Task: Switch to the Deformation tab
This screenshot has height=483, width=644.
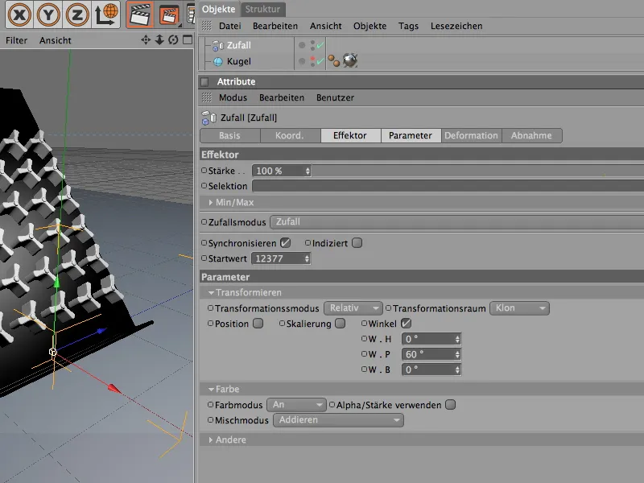Action: coord(471,135)
